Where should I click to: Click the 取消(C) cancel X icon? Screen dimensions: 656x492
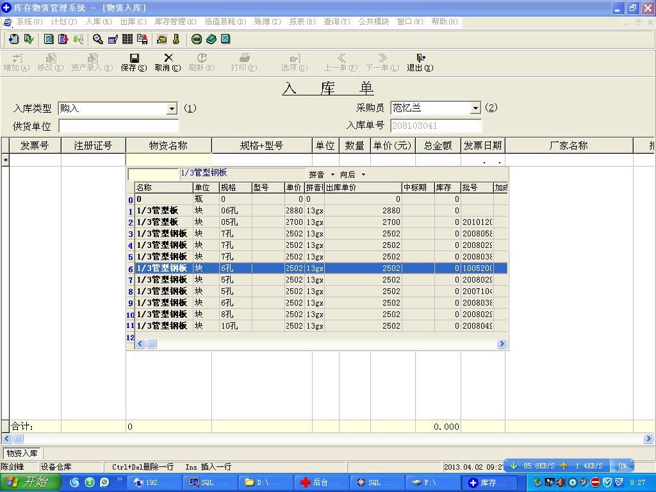point(168,62)
